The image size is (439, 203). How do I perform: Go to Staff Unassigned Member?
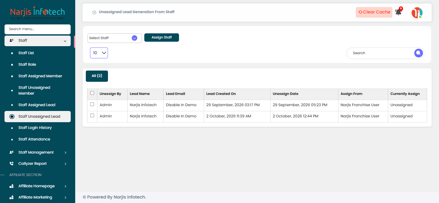pyautogui.click(x=34, y=90)
